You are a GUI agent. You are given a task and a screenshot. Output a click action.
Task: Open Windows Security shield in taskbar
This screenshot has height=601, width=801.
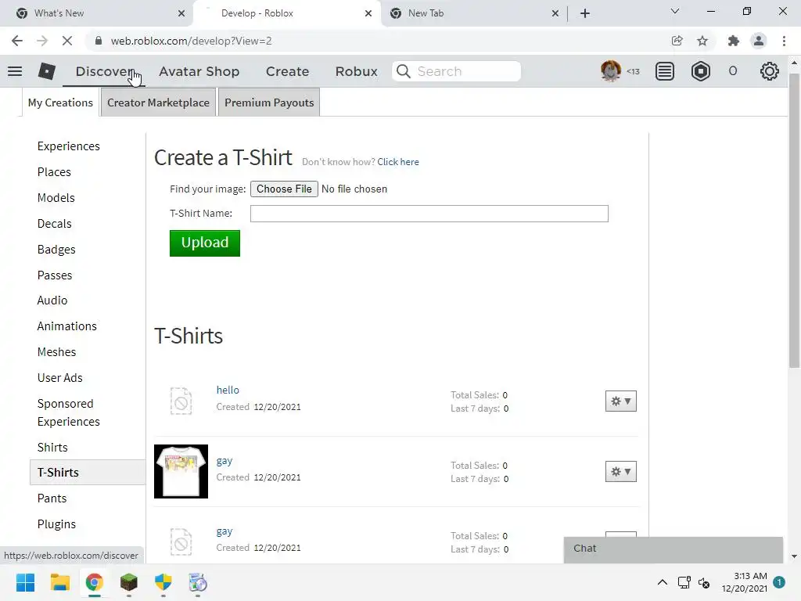(163, 582)
